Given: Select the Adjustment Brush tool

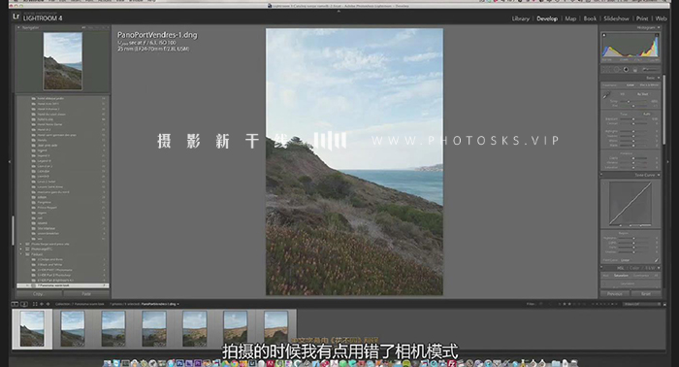Looking at the screenshot, I should [651, 69].
